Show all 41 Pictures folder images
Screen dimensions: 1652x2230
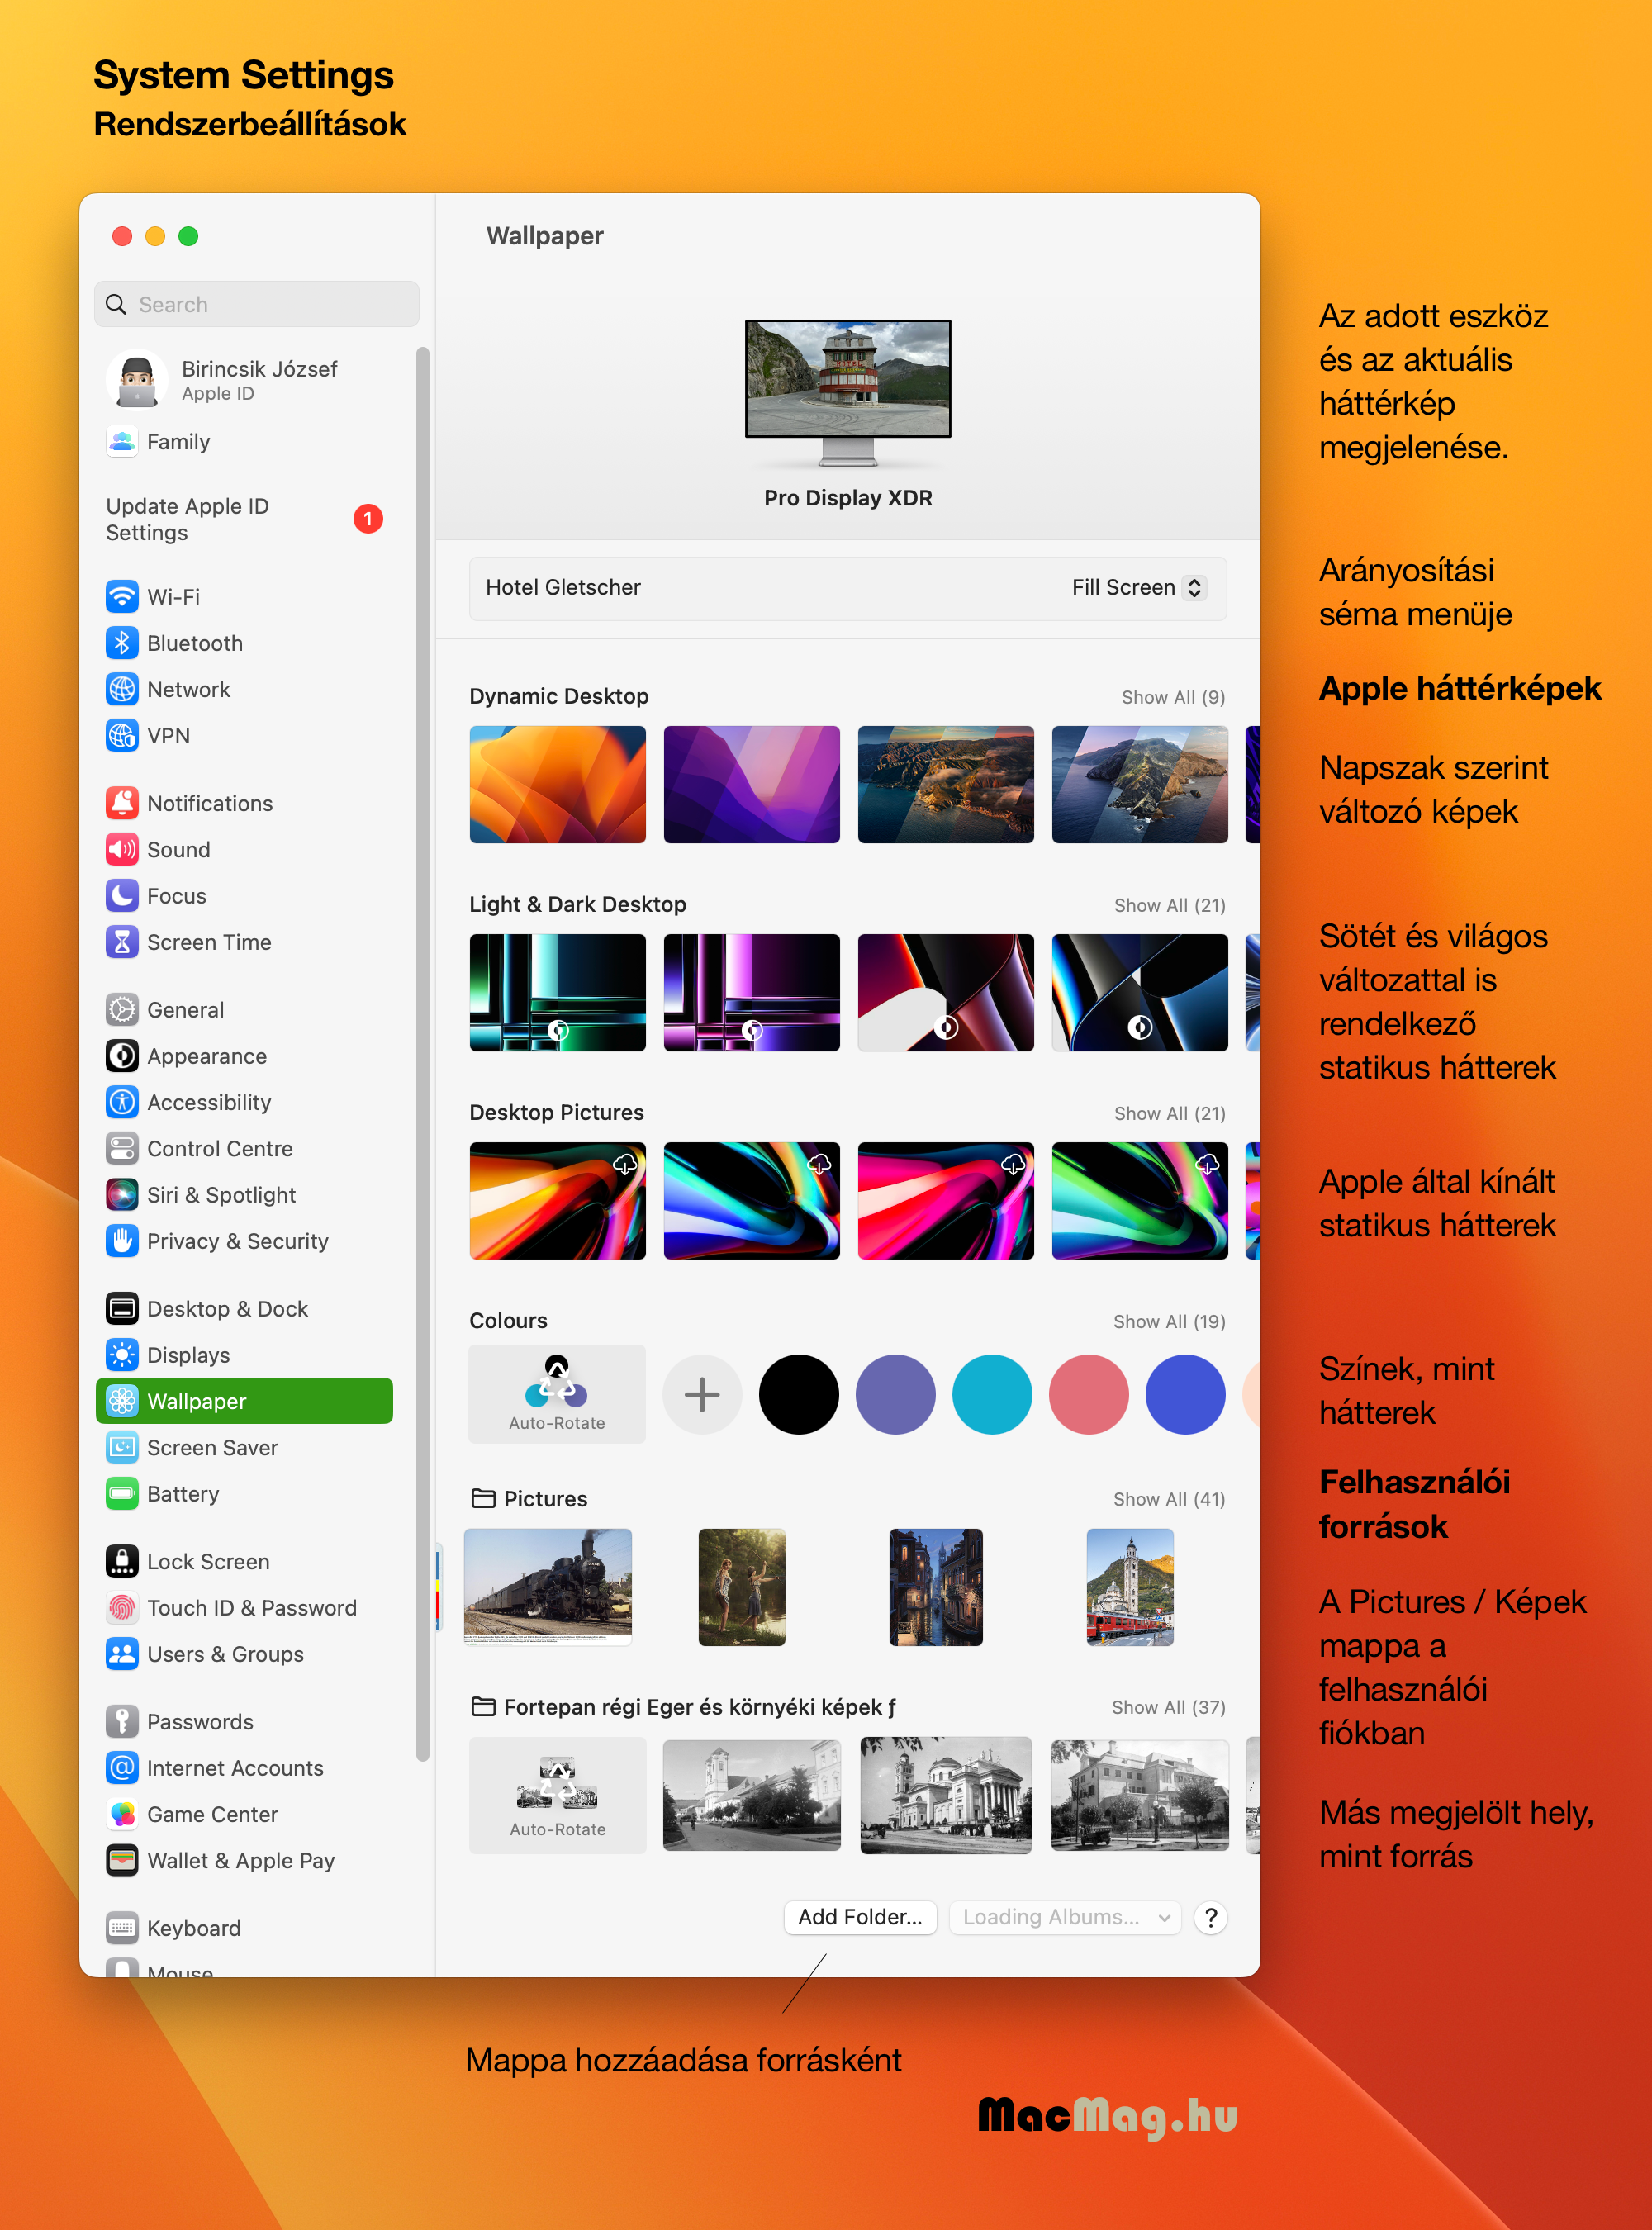pos(1169,1499)
